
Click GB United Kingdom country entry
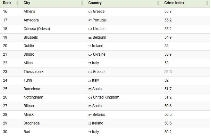pos(104,97)
